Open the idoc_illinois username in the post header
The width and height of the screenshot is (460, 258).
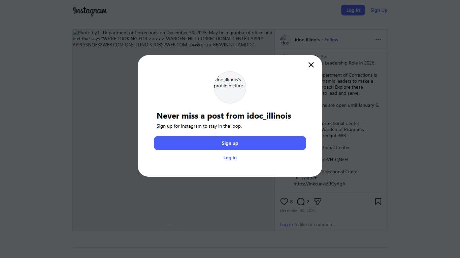(307, 40)
